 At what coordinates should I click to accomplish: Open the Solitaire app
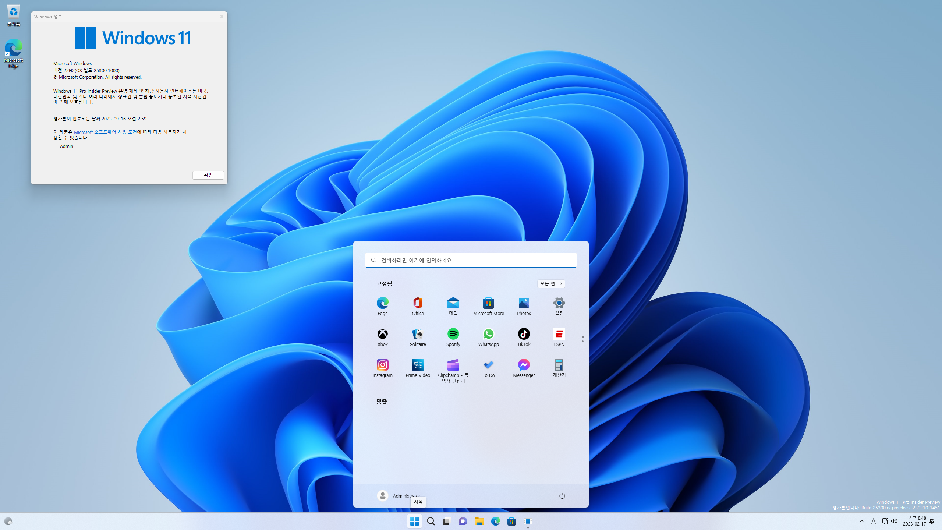[418, 334]
